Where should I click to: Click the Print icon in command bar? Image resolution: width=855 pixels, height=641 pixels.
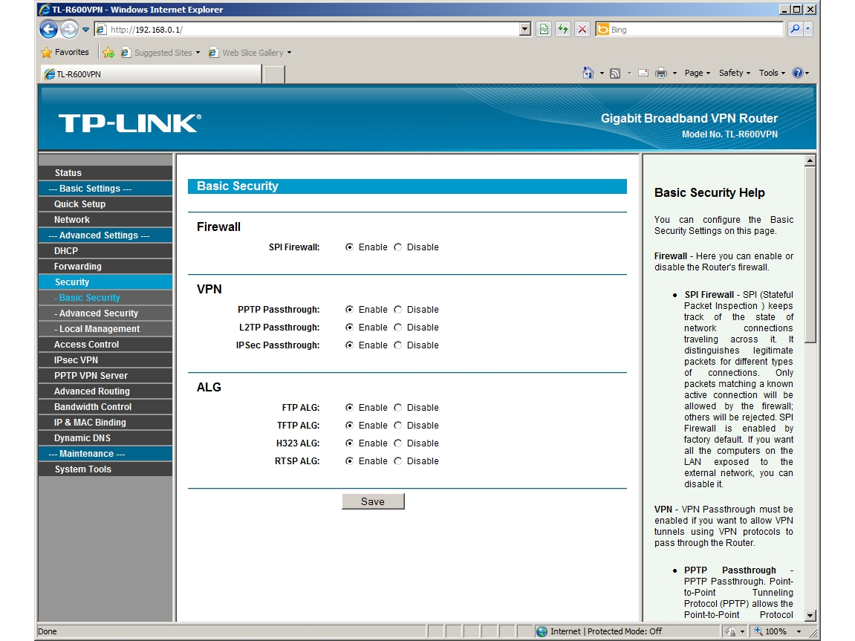(x=661, y=73)
